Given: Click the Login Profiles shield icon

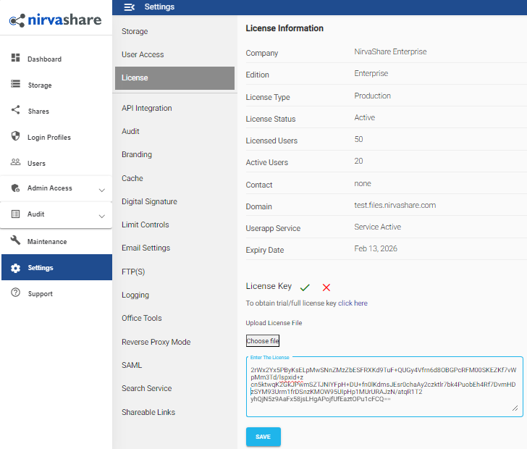Looking at the screenshot, I should (x=15, y=137).
